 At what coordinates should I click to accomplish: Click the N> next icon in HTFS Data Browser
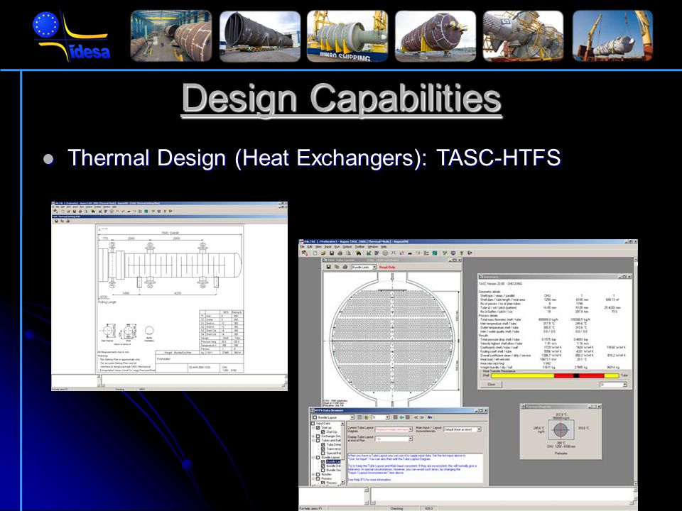coord(430,417)
